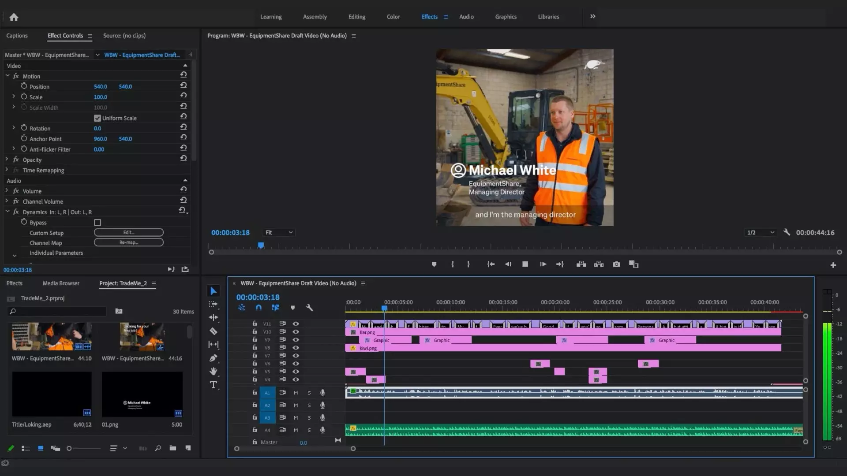Solo audio track A2
Viewport: 847px width, 476px height.
[309, 405]
